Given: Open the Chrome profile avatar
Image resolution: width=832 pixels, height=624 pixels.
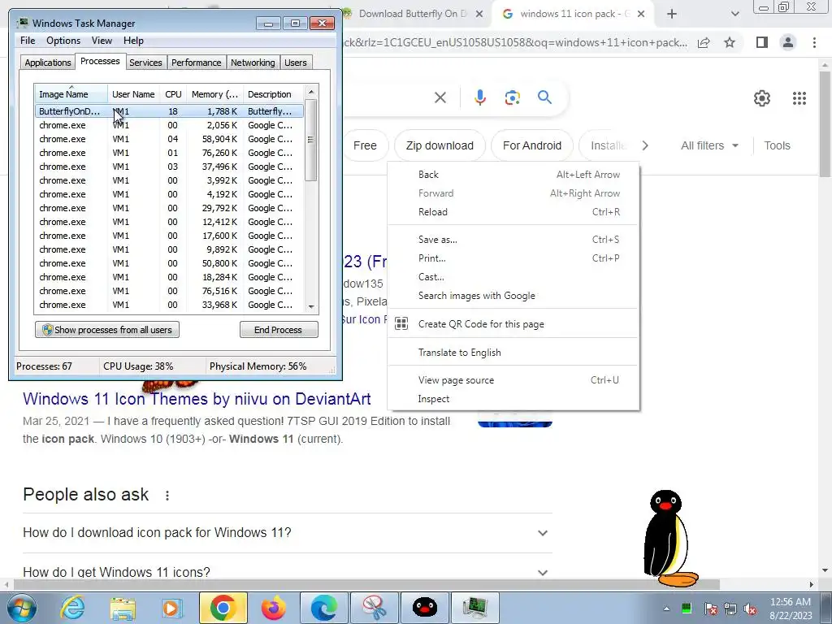Looking at the screenshot, I should (x=788, y=42).
